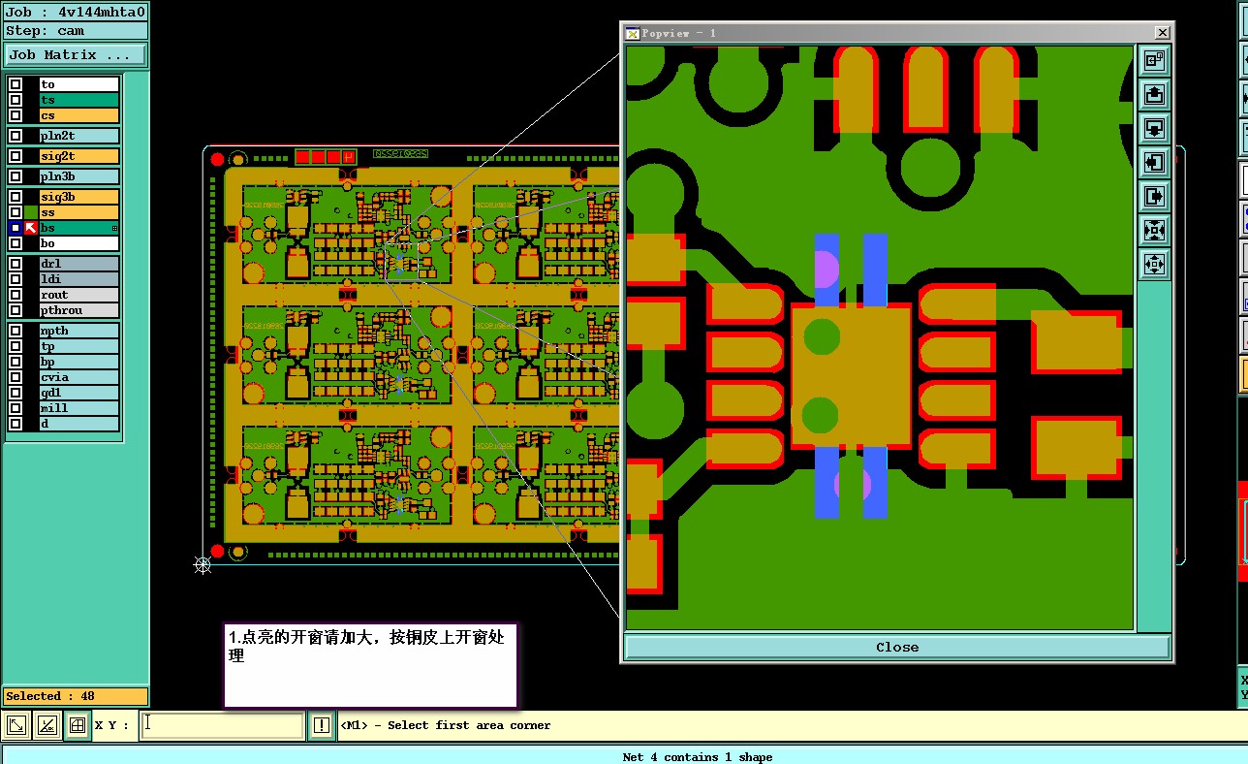
Task: Toggle the ldi layer checkbox
Action: pyautogui.click(x=16, y=279)
